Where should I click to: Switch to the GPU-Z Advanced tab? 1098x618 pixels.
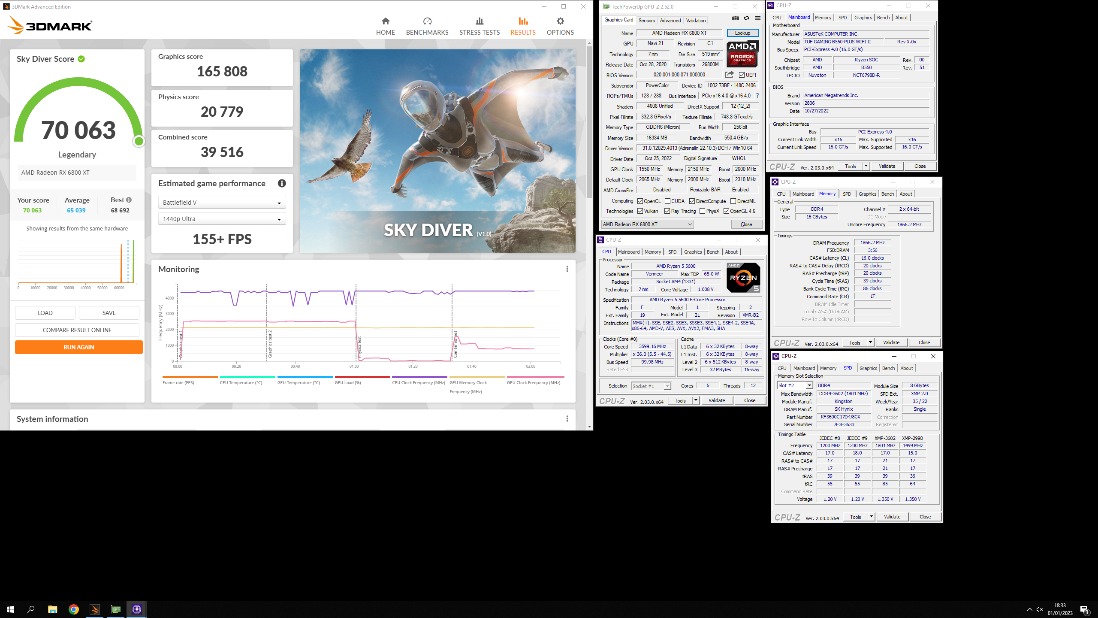point(670,20)
